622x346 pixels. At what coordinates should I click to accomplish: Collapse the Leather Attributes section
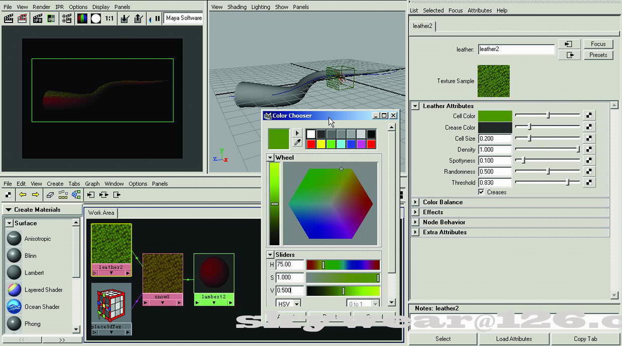coord(415,106)
